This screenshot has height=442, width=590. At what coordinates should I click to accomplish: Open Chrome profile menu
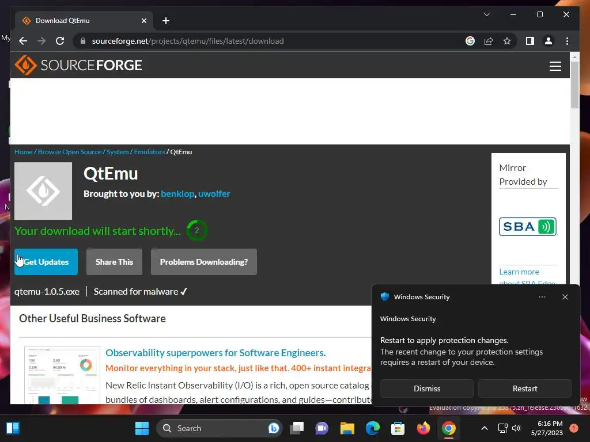(x=549, y=41)
